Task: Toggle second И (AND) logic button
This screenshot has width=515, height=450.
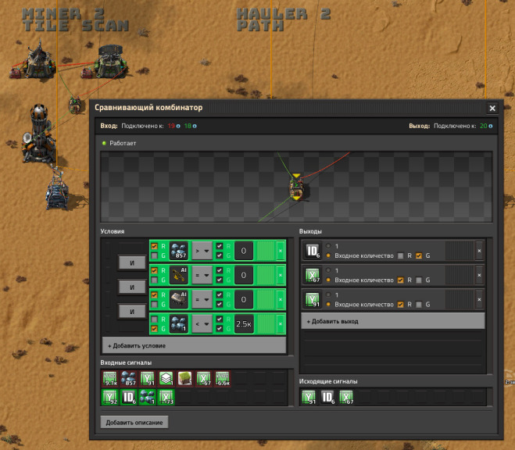Action: [x=132, y=287]
